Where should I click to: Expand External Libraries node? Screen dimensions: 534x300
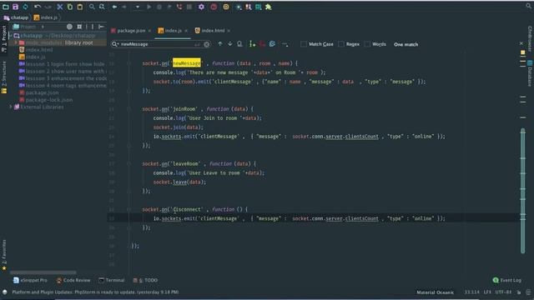[x=11, y=107]
